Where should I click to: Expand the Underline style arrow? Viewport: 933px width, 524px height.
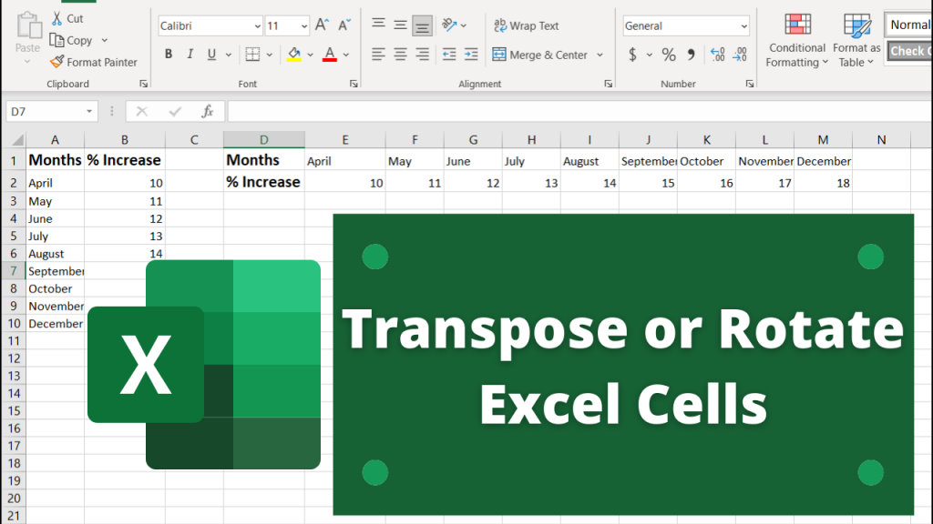tap(229, 55)
